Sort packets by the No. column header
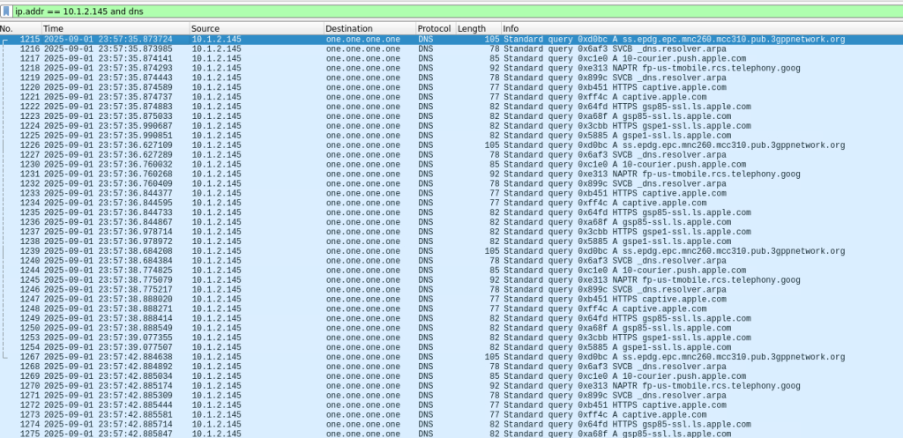This screenshot has height=438, width=903. coord(19,29)
